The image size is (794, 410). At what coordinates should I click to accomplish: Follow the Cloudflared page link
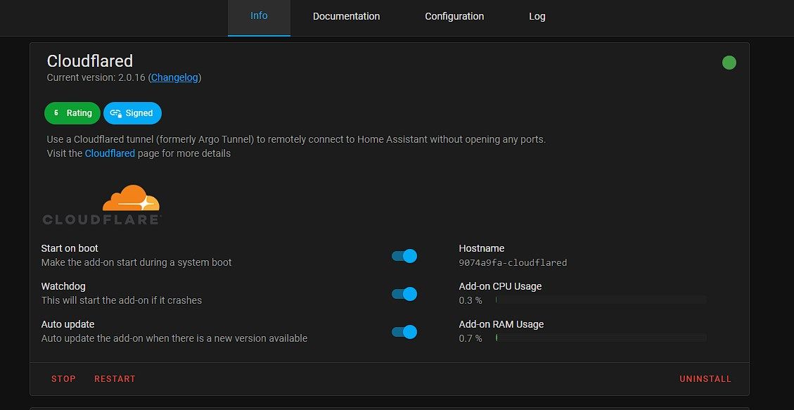(110, 153)
